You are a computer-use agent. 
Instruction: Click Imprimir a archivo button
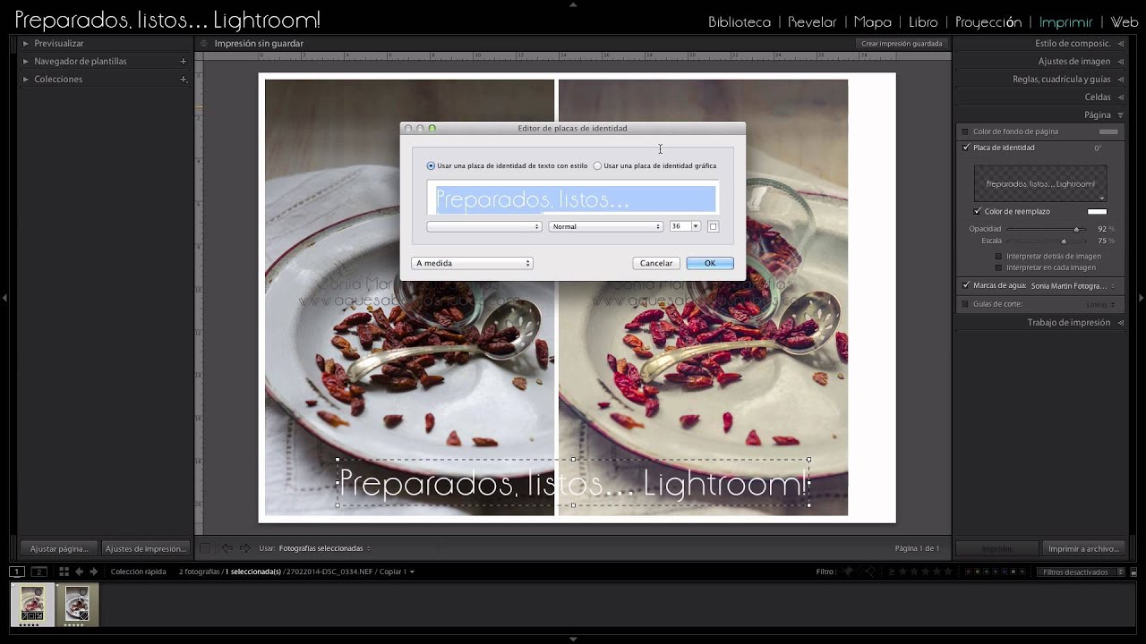tap(1083, 548)
